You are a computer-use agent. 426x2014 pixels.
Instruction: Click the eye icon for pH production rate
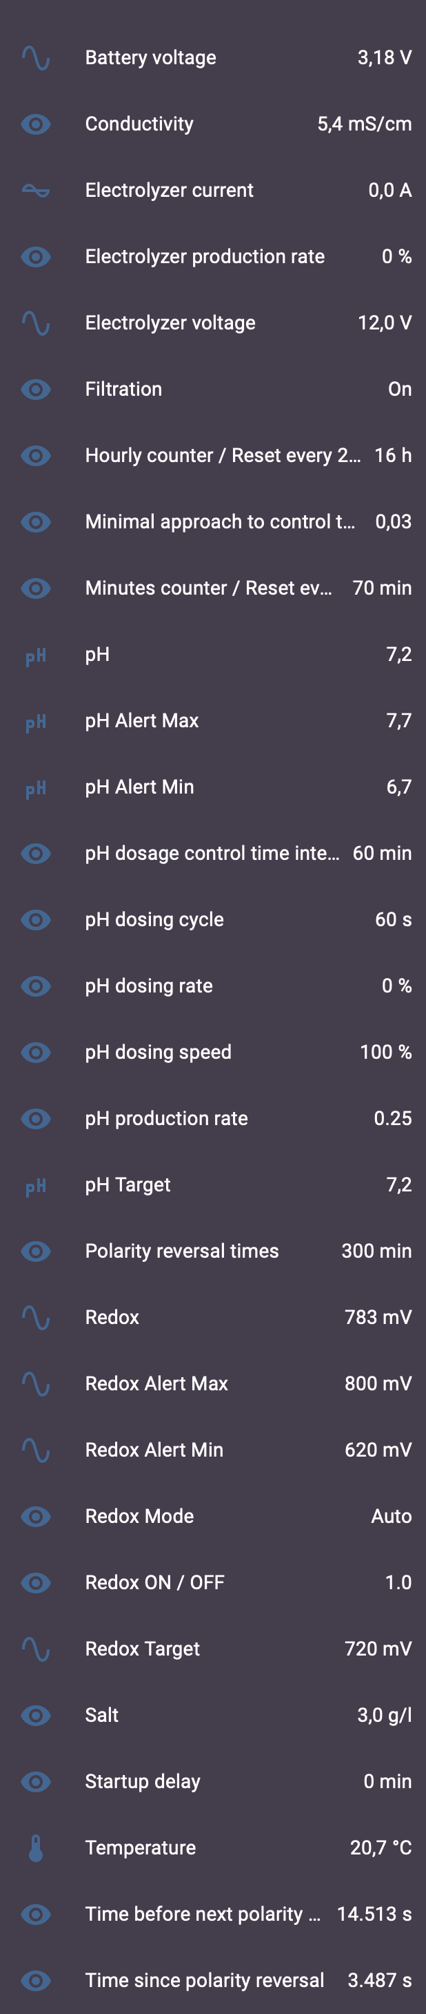[x=36, y=1119]
